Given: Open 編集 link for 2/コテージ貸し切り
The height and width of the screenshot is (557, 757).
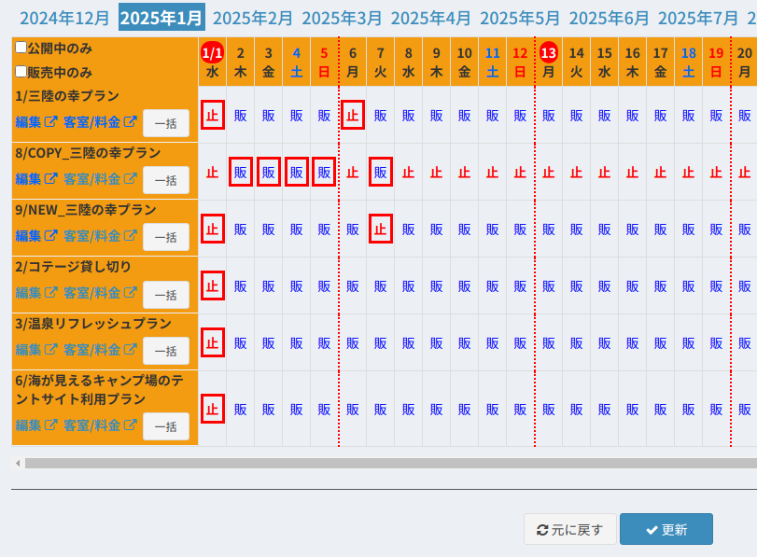Looking at the screenshot, I should (36, 293).
